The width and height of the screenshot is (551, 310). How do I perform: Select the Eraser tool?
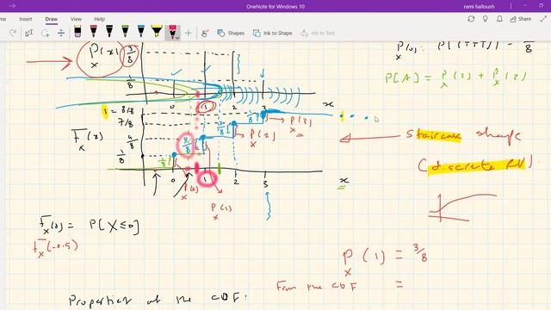[x=77, y=32]
